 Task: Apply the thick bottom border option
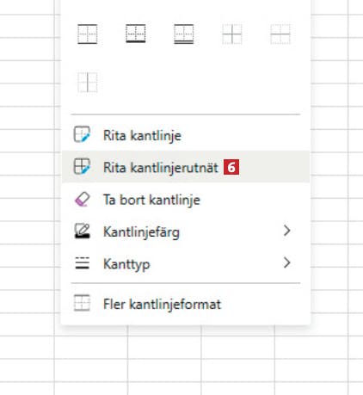point(136,34)
